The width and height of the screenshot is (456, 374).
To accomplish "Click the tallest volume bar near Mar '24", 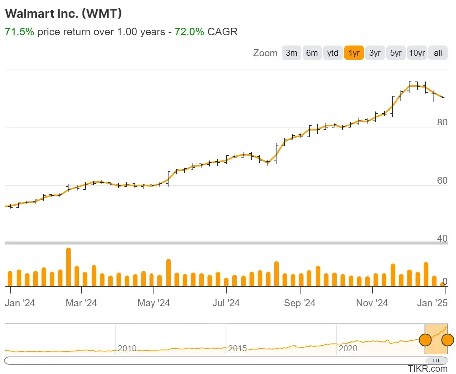I will click(68, 264).
